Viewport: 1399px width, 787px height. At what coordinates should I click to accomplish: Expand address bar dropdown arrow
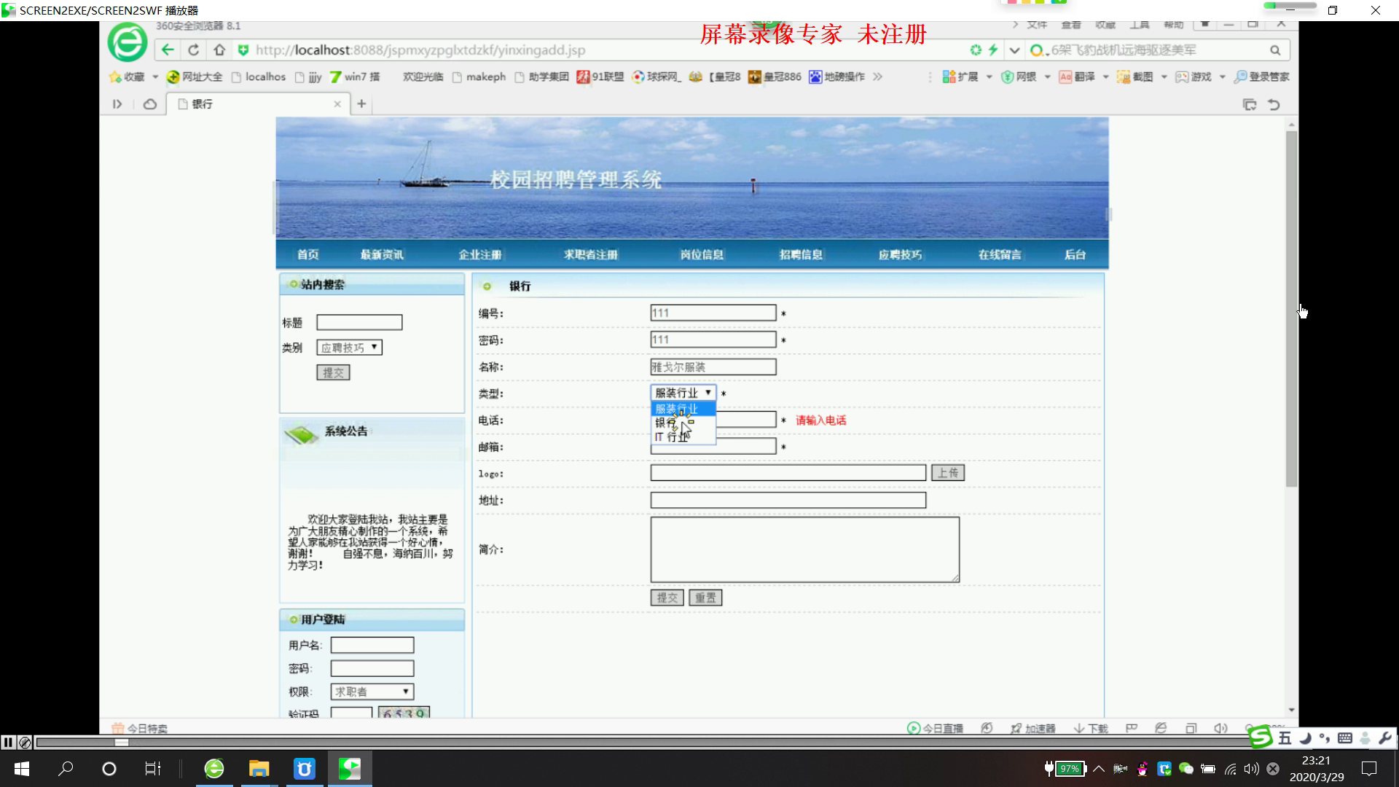(1014, 50)
